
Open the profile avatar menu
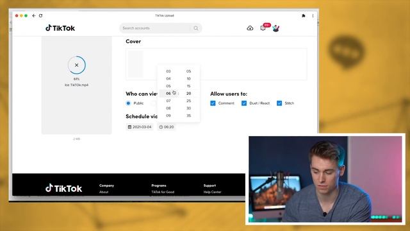276,28
